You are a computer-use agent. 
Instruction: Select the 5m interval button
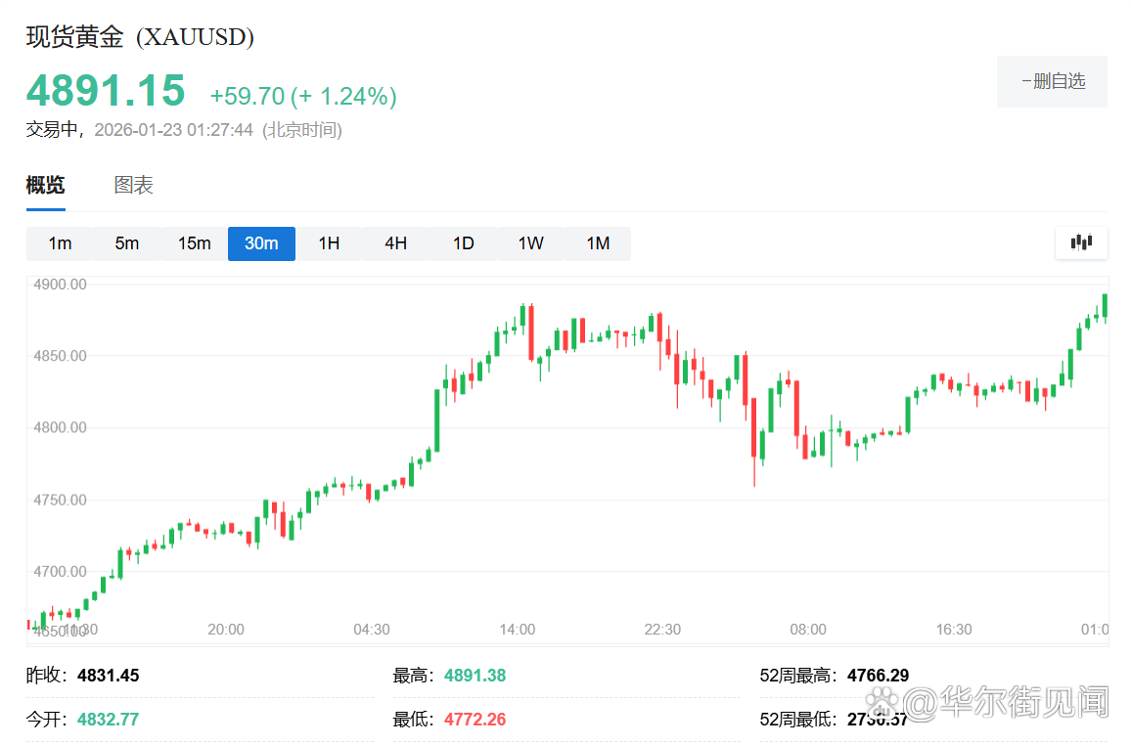tap(127, 243)
